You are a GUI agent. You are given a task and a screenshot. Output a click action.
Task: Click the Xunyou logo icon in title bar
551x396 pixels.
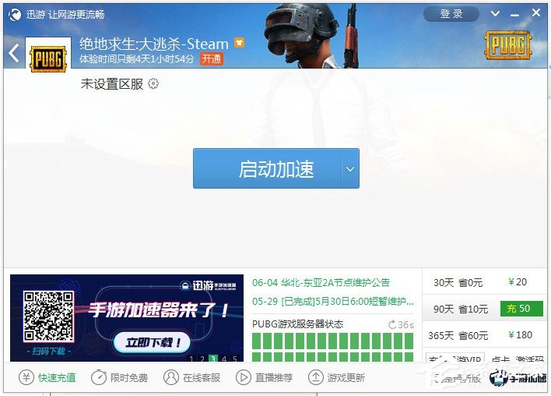click(15, 15)
